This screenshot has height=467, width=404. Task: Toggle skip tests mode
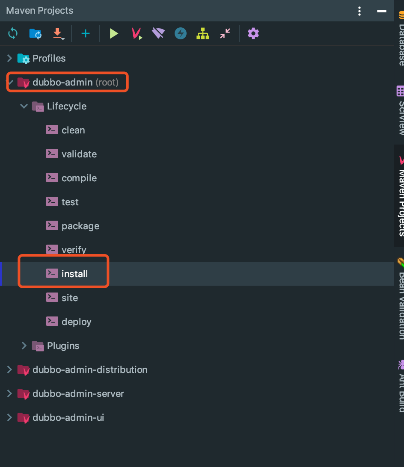tap(180, 33)
